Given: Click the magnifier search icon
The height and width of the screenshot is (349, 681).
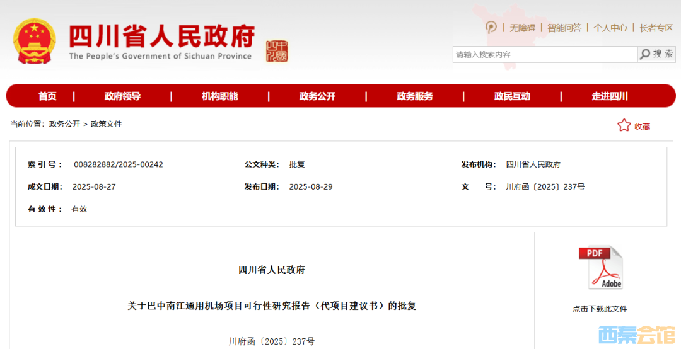Looking at the screenshot, I should [646, 54].
